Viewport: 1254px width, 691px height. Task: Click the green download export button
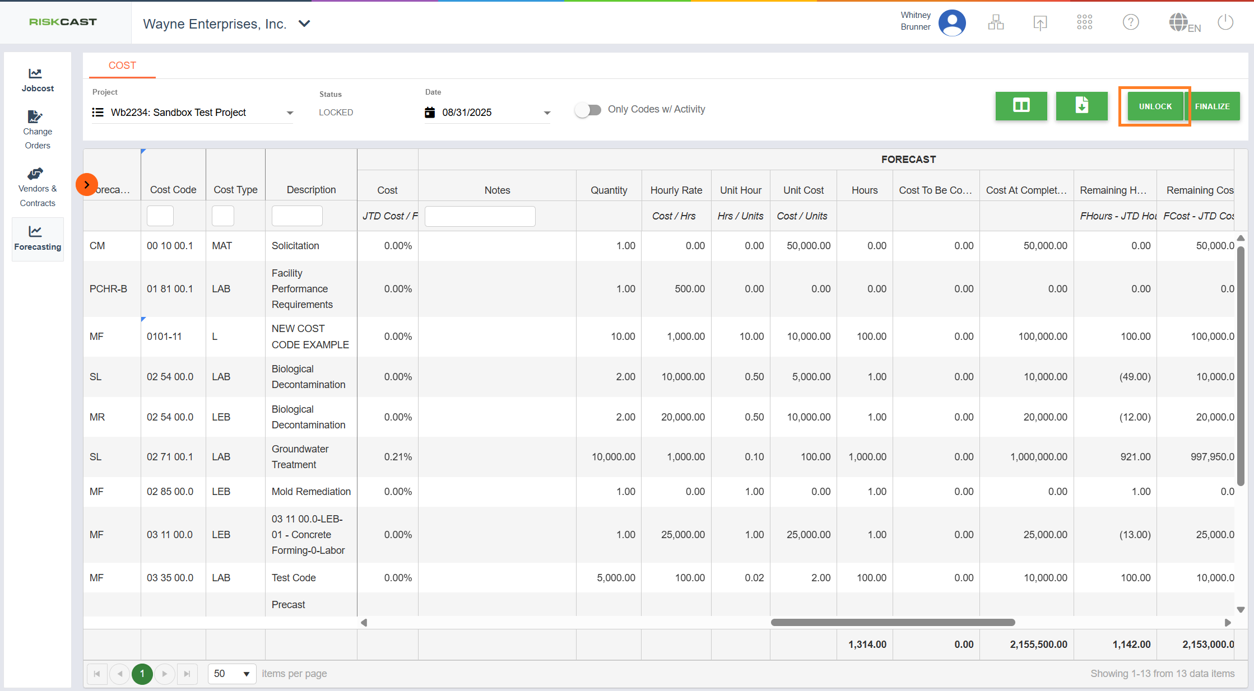click(x=1081, y=106)
